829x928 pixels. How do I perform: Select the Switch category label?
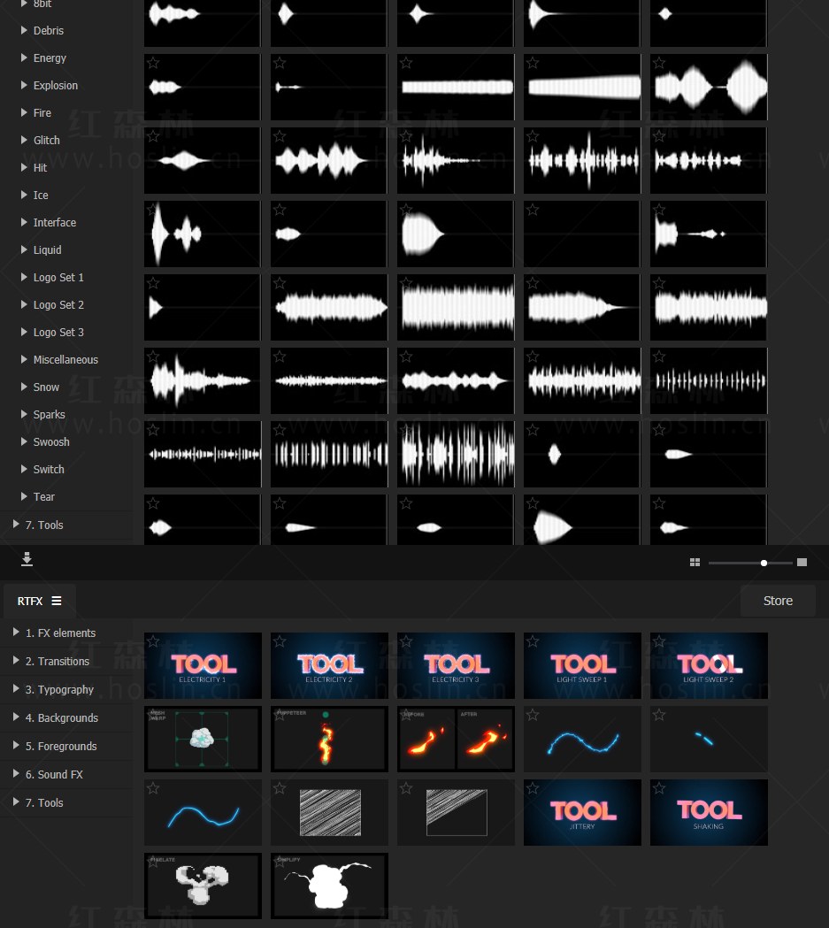49,470
